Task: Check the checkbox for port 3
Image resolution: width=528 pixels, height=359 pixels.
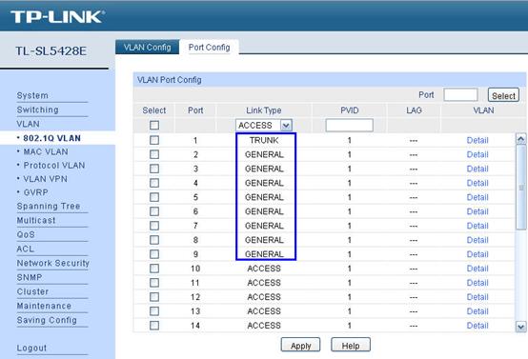Action: [x=154, y=169]
